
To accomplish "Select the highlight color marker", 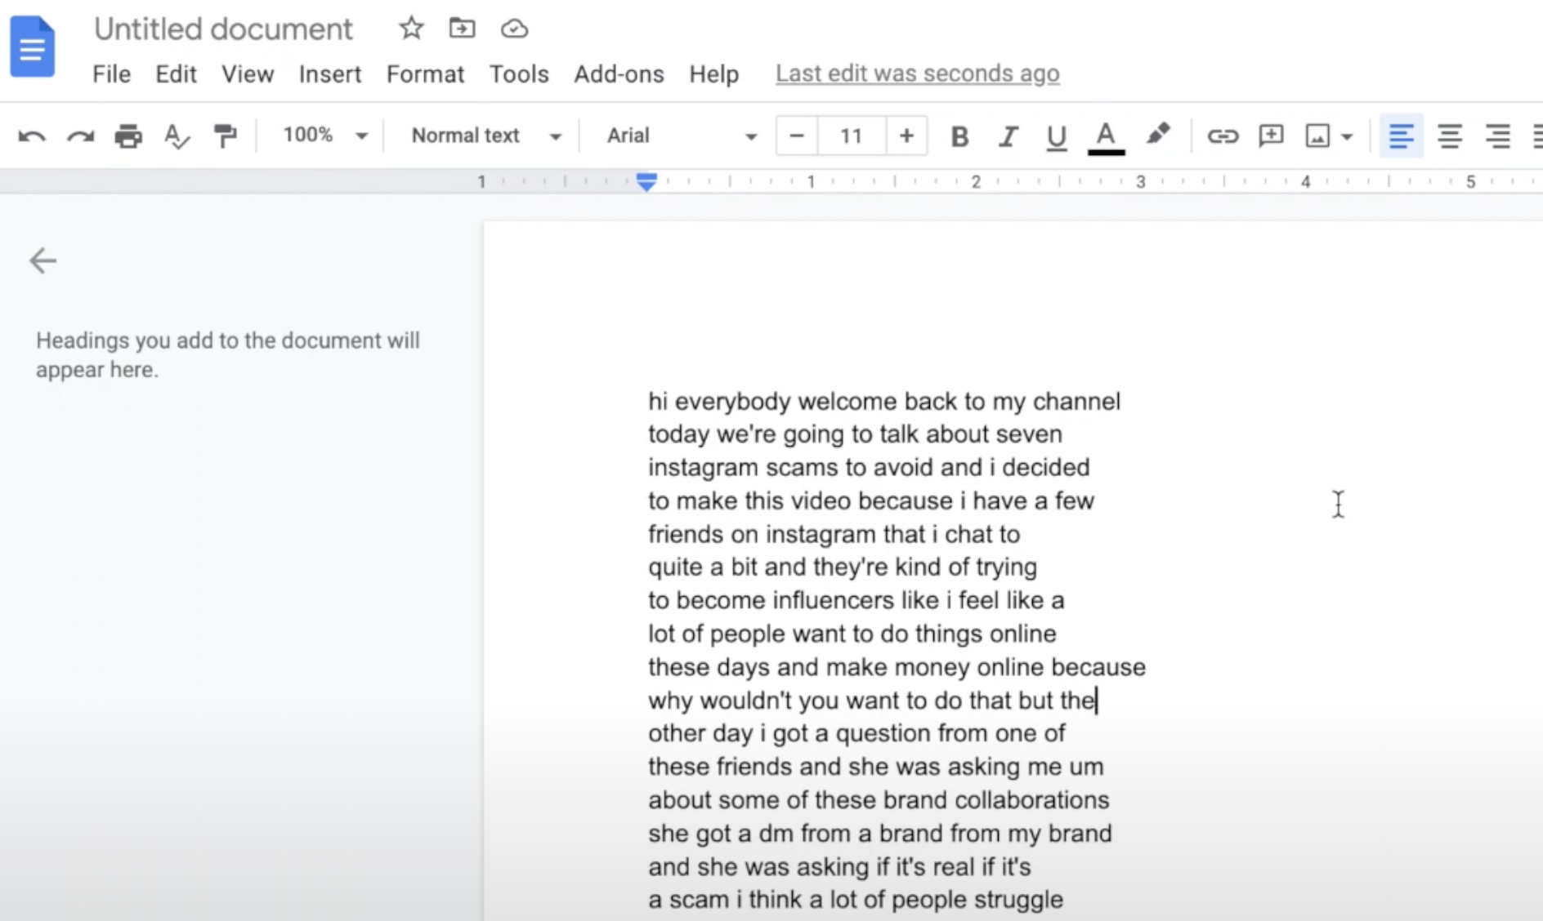I will pyautogui.click(x=1157, y=135).
